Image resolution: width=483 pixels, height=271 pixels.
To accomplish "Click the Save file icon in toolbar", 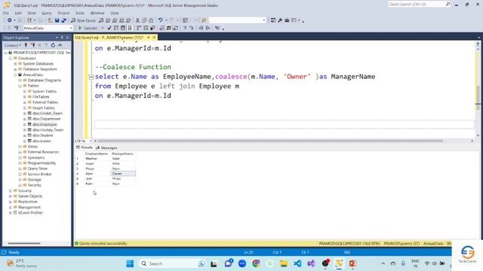I will tap(57, 20).
